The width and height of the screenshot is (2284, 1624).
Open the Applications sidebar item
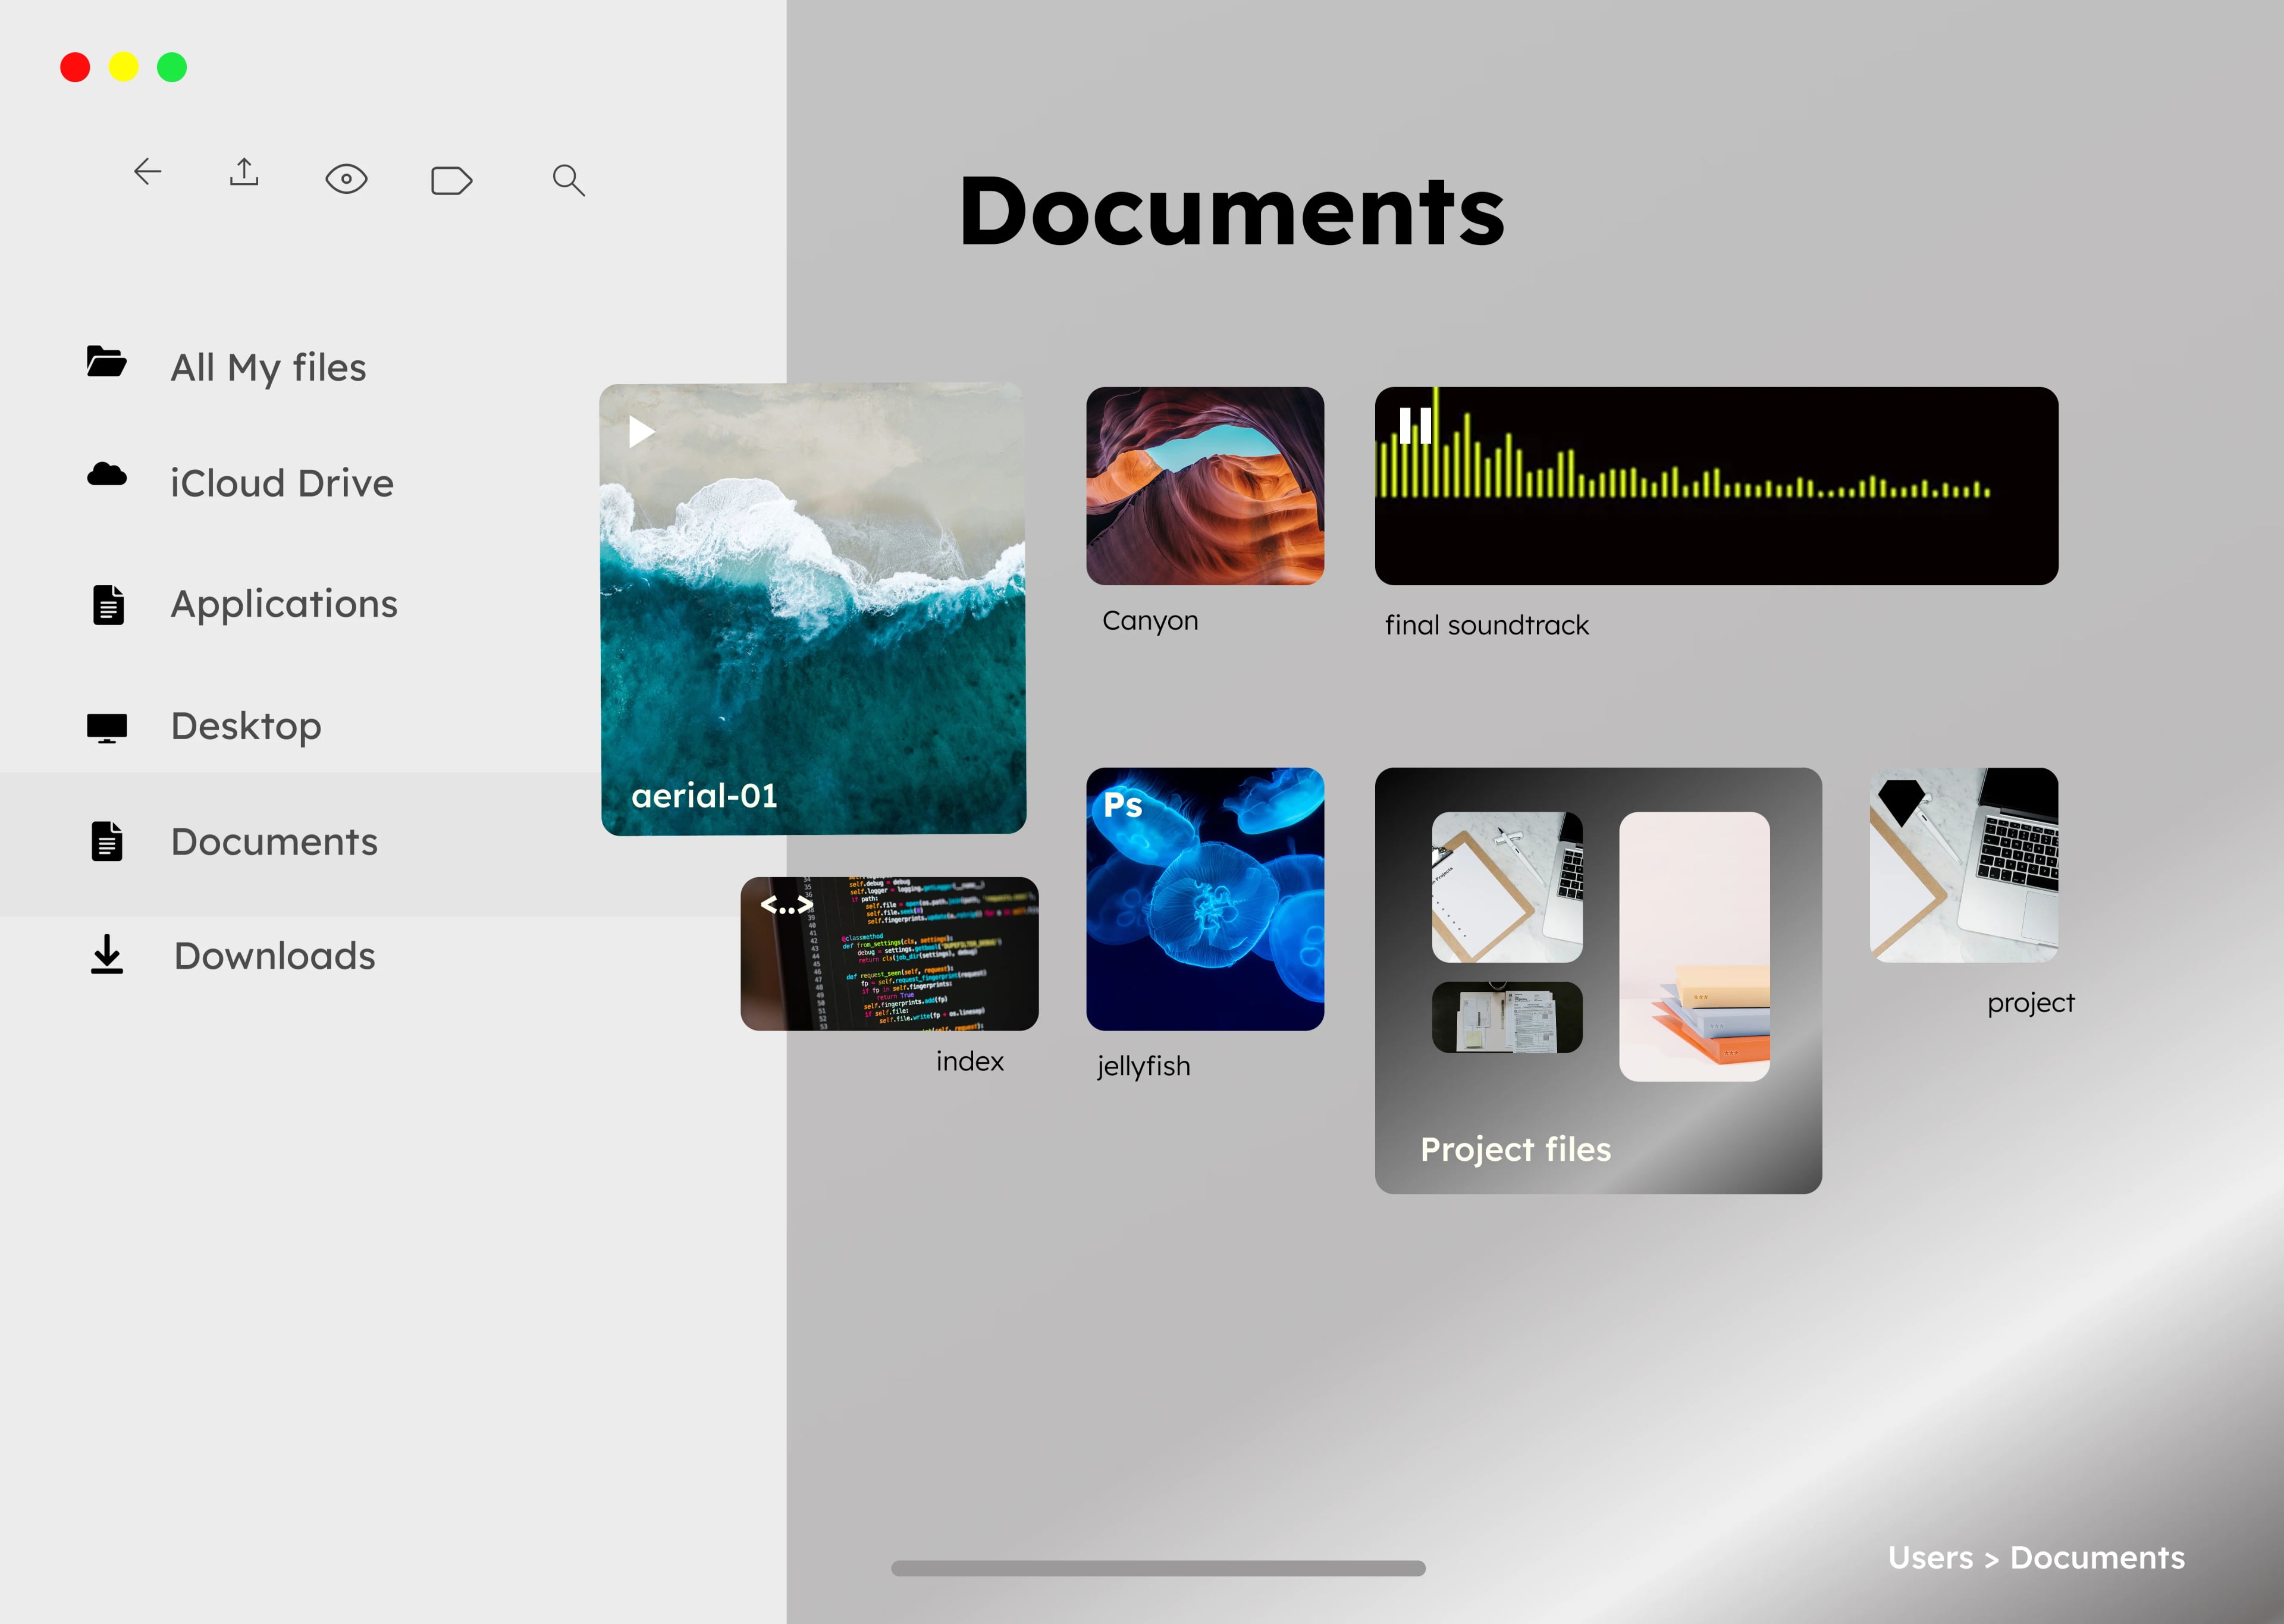click(283, 604)
